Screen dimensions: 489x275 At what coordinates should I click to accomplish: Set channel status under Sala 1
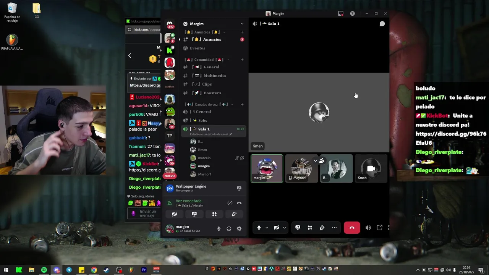(x=211, y=134)
